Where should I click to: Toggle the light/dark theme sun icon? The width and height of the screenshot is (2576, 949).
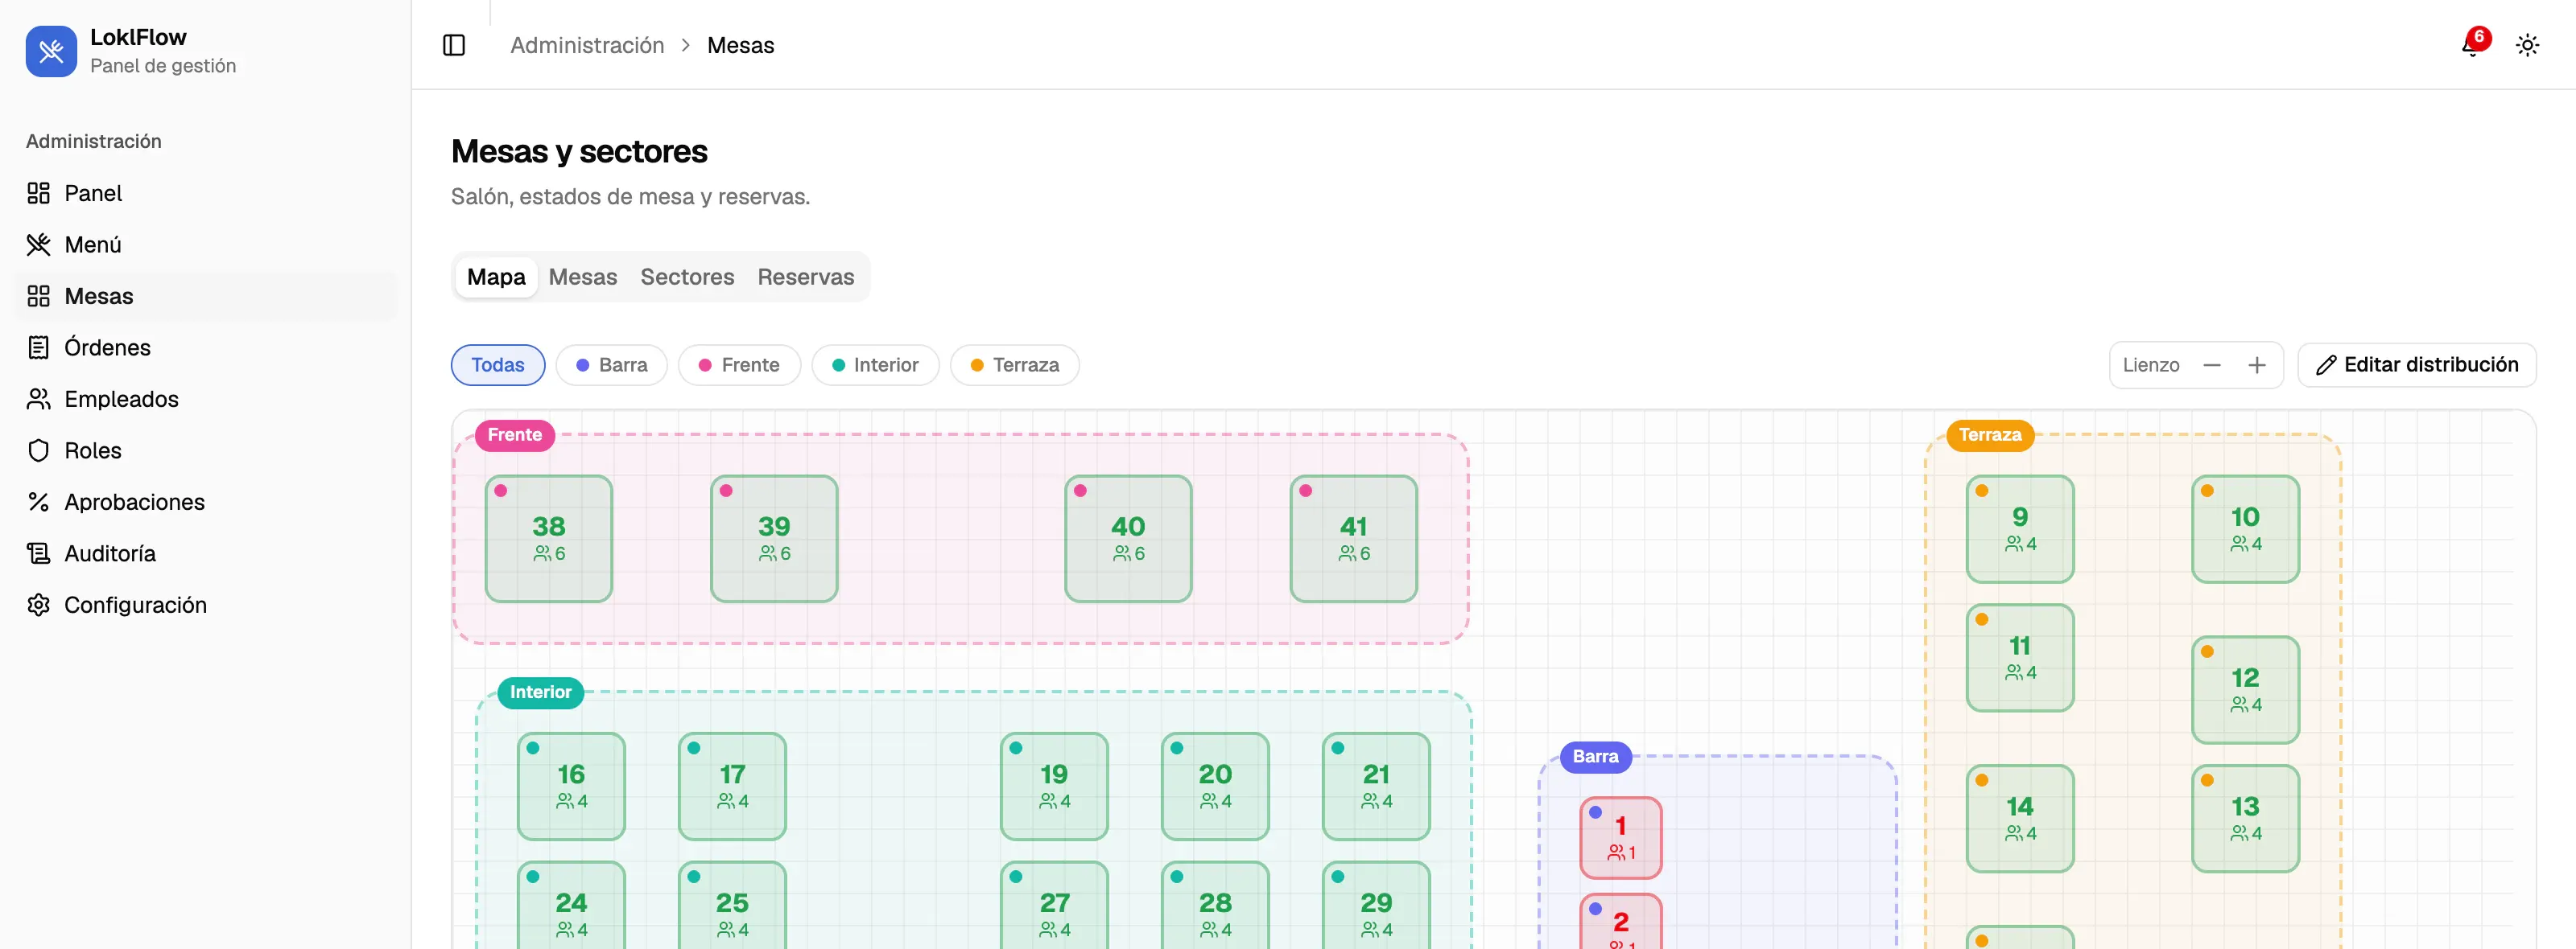(x=2527, y=45)
